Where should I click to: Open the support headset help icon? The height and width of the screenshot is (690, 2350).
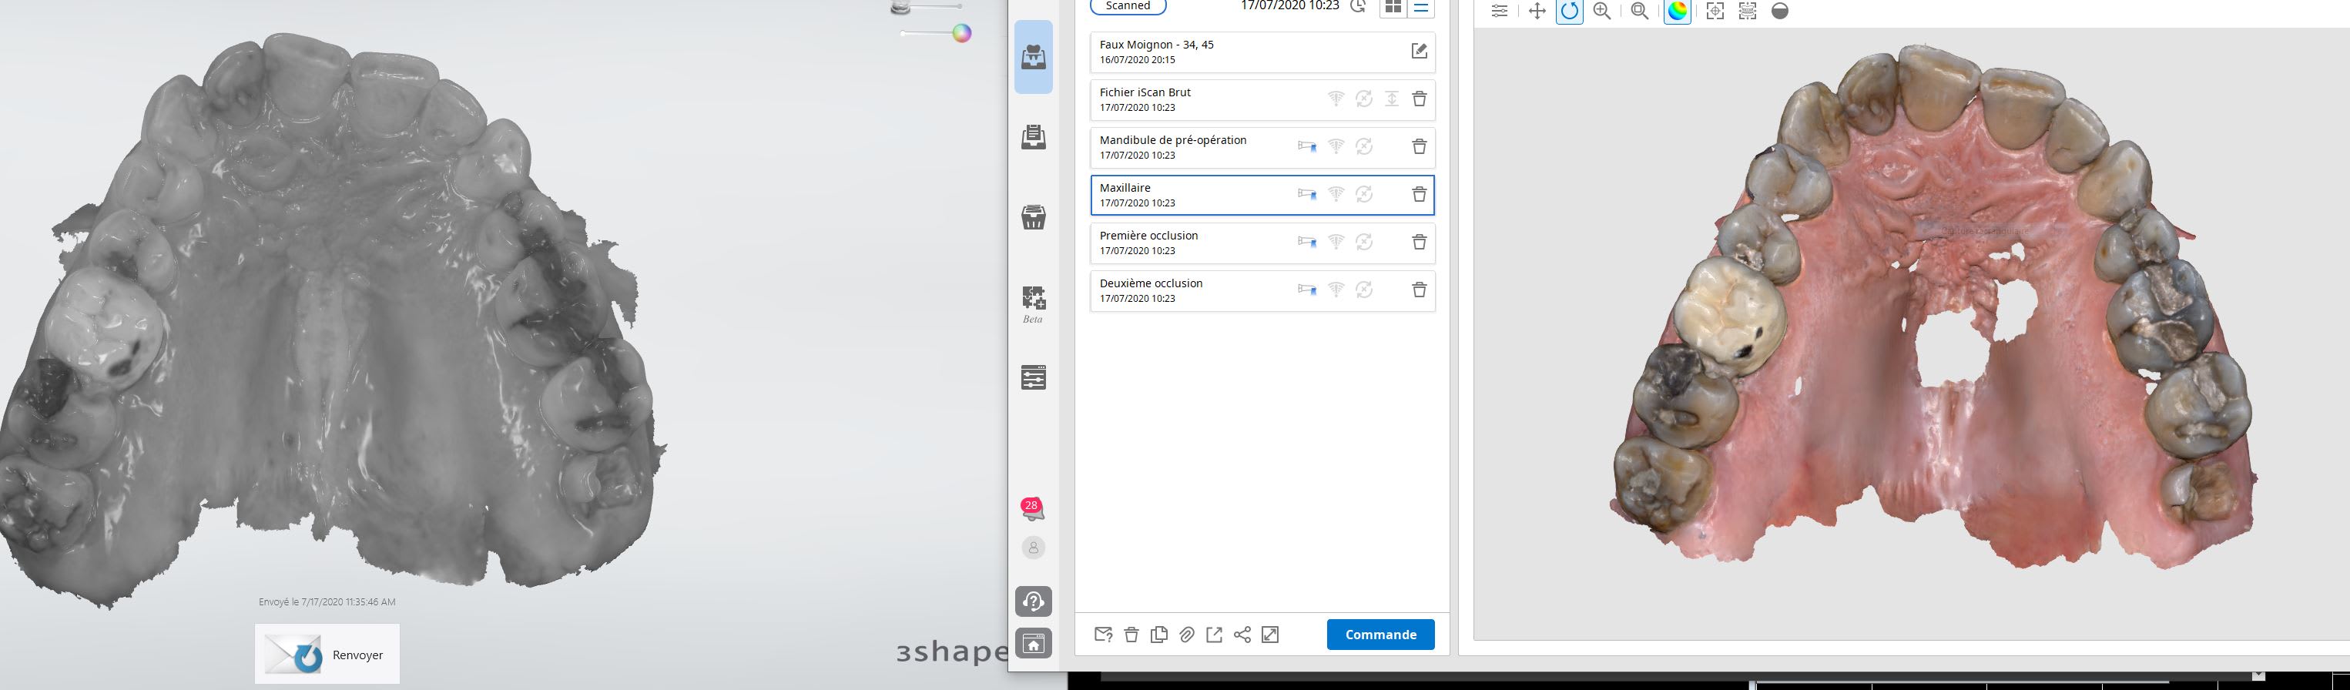(1033, 601)
